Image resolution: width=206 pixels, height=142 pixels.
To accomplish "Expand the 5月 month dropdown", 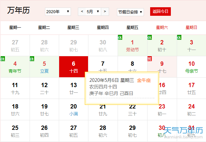I will pos(93,12).
